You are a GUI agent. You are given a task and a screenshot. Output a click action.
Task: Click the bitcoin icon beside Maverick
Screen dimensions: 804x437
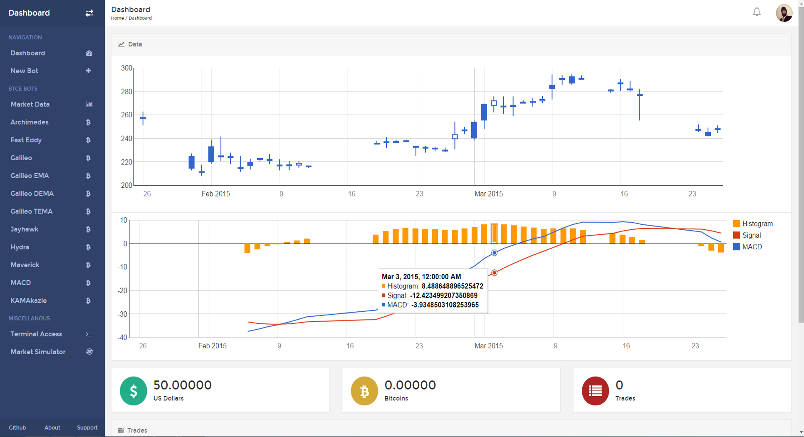click(88, 265)
